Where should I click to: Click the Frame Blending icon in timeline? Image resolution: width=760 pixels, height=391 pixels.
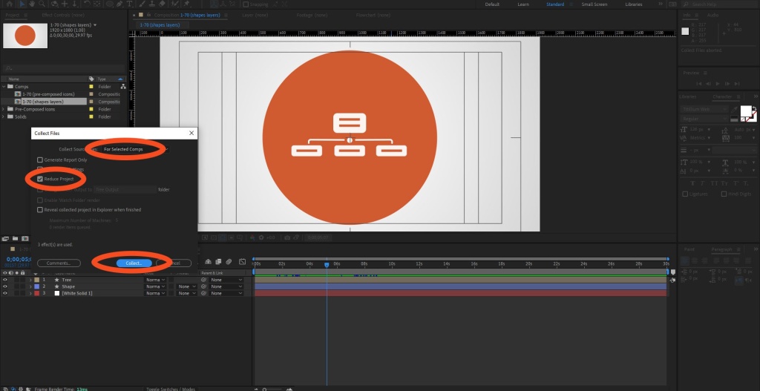point(218,262)
